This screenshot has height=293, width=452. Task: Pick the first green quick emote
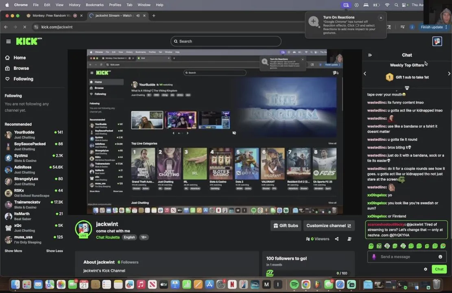[x=371, y=246]
